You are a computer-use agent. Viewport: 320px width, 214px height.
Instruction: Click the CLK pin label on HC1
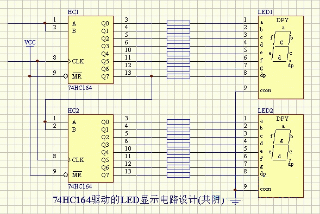click(x=78, y=61)
